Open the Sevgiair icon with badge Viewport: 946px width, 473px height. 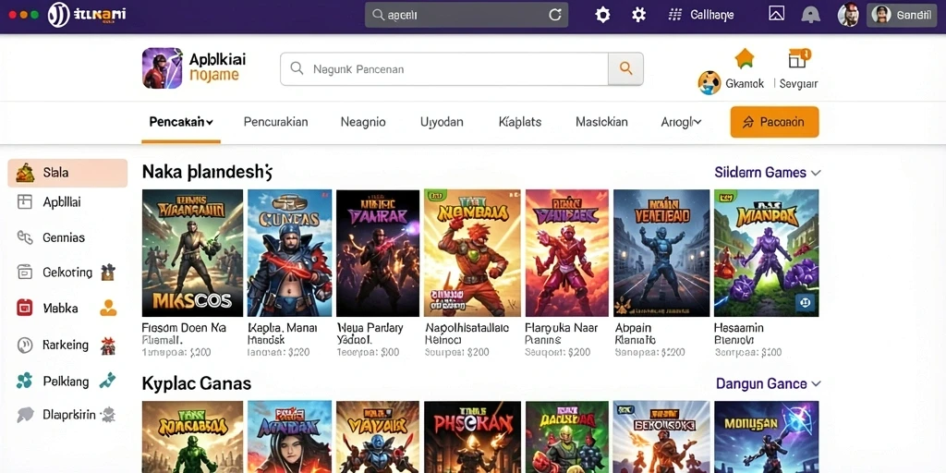(799, 58)
